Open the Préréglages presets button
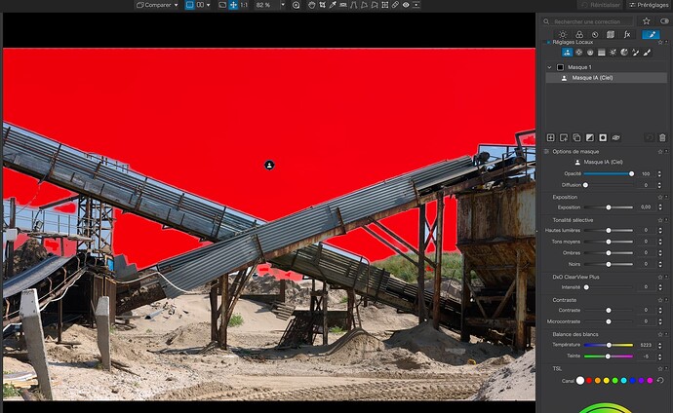673x413 pixels. coord(649,5)
